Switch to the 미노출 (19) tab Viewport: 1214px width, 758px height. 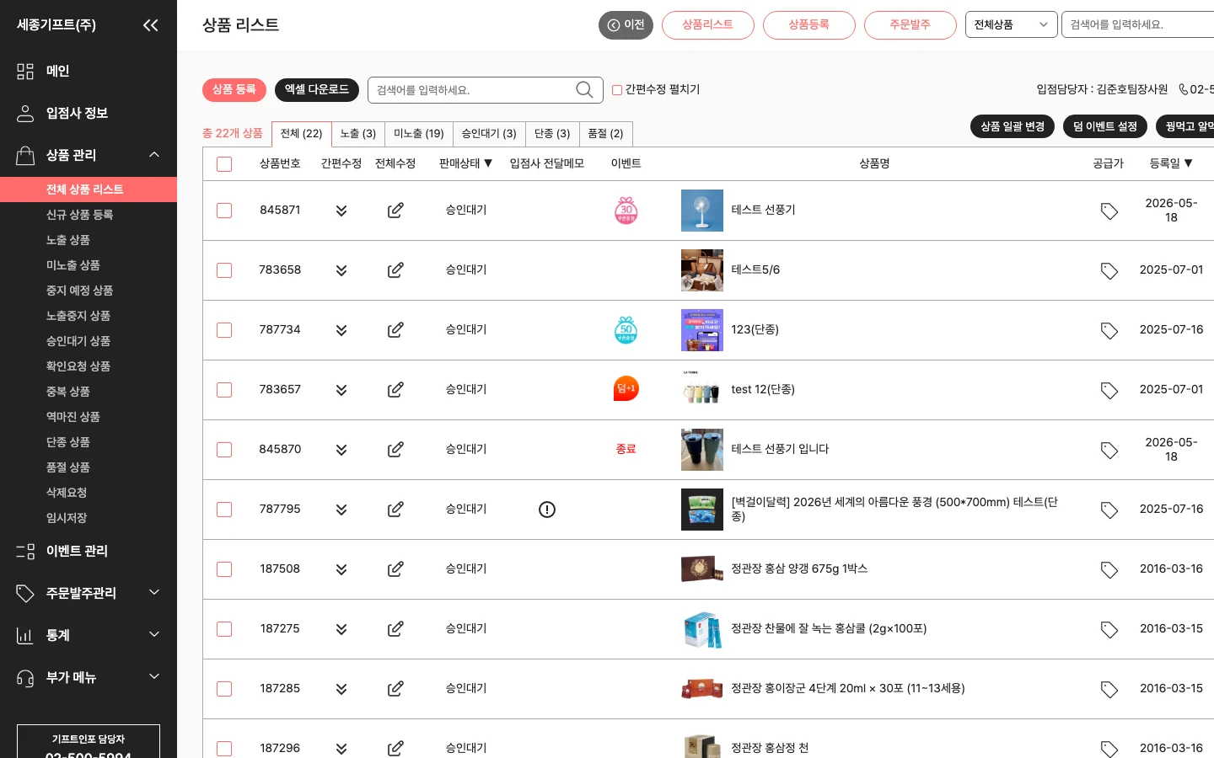(419, 134)
